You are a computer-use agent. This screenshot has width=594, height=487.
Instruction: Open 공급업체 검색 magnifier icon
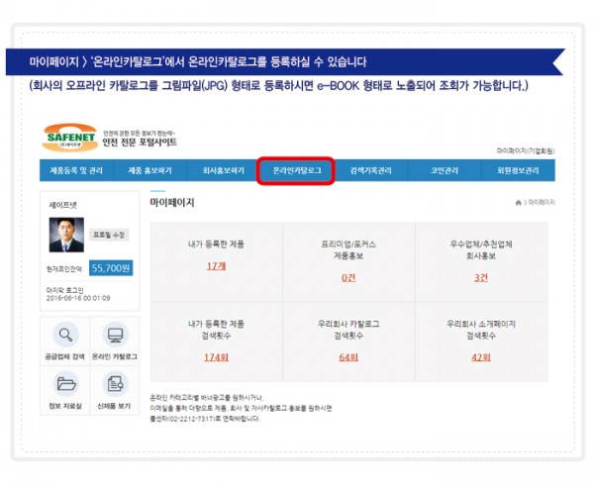pyautogui.click(x=65, y=335)
